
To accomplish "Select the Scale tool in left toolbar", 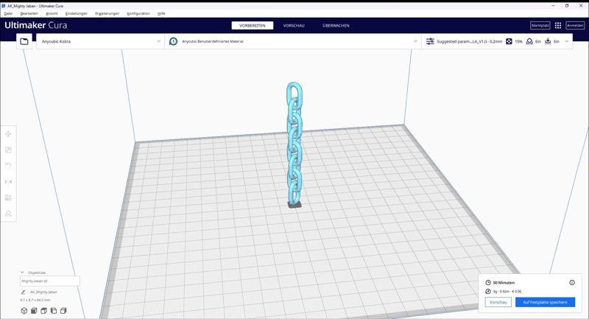I will pyautogui.click(x=8, y=150).
